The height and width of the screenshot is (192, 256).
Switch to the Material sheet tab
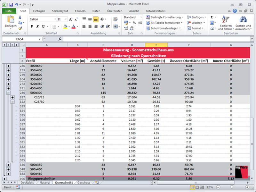(x=45, y=183)
